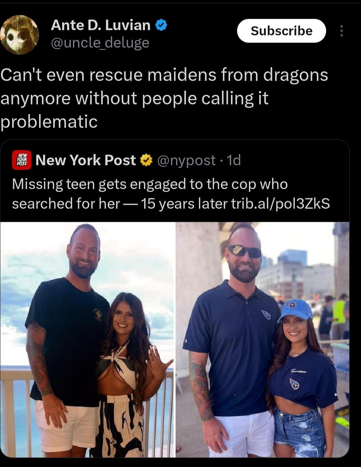Open the @uncle_deluge handle
The width and height of the screenshot is (361, 467).
100,43
